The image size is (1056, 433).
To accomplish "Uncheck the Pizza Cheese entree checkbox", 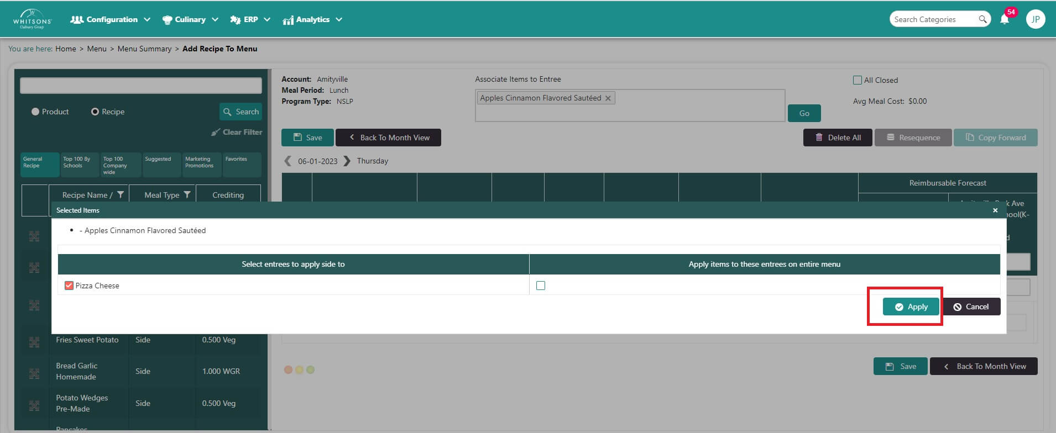I will click(x=69, y=286).
